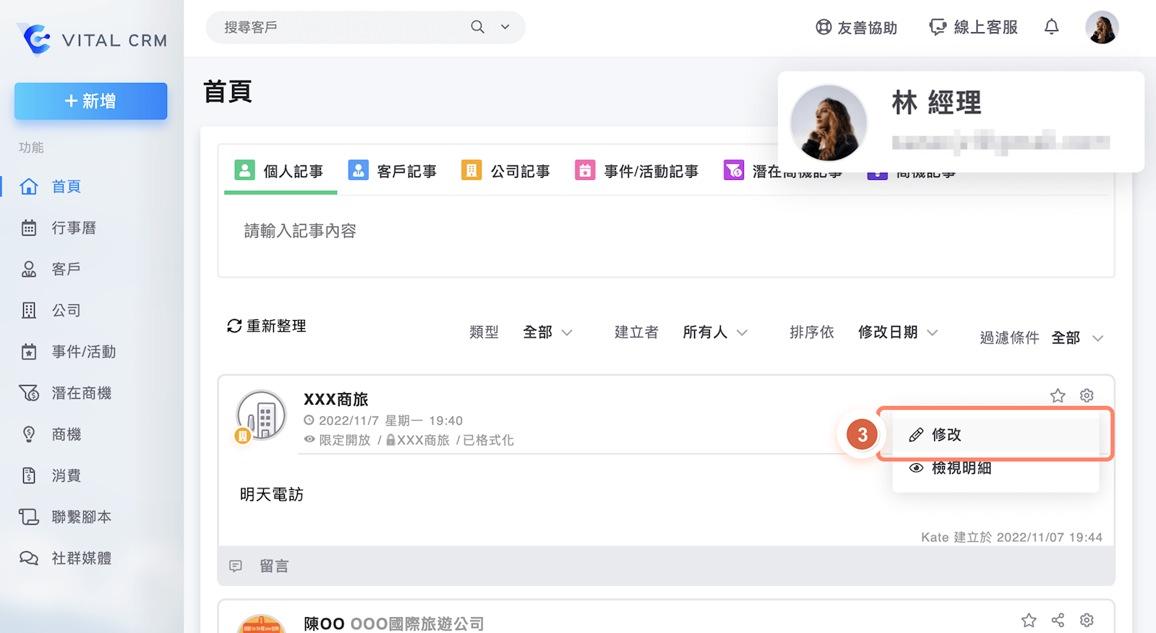The height and width of the screenshot is (633, 1156).
Task: Click 限定開放 visibility label
Action: (345, 440)
